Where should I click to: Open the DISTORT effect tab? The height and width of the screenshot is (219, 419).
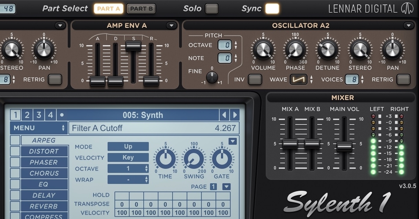pos(44,151)
